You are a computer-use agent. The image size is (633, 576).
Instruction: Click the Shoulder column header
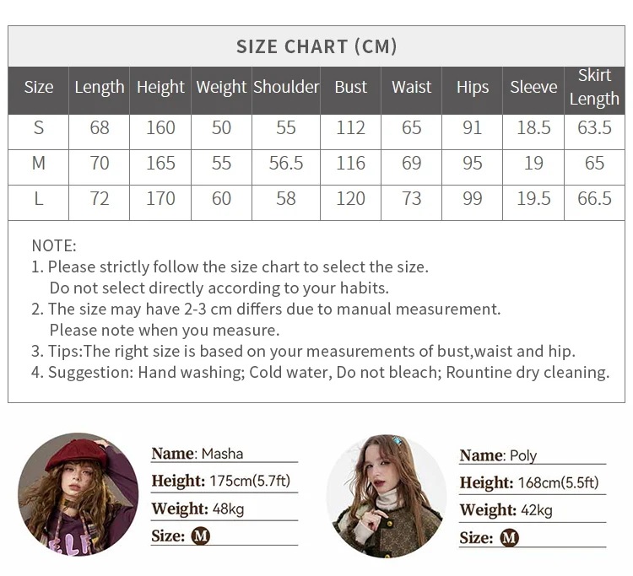[286, 88]
